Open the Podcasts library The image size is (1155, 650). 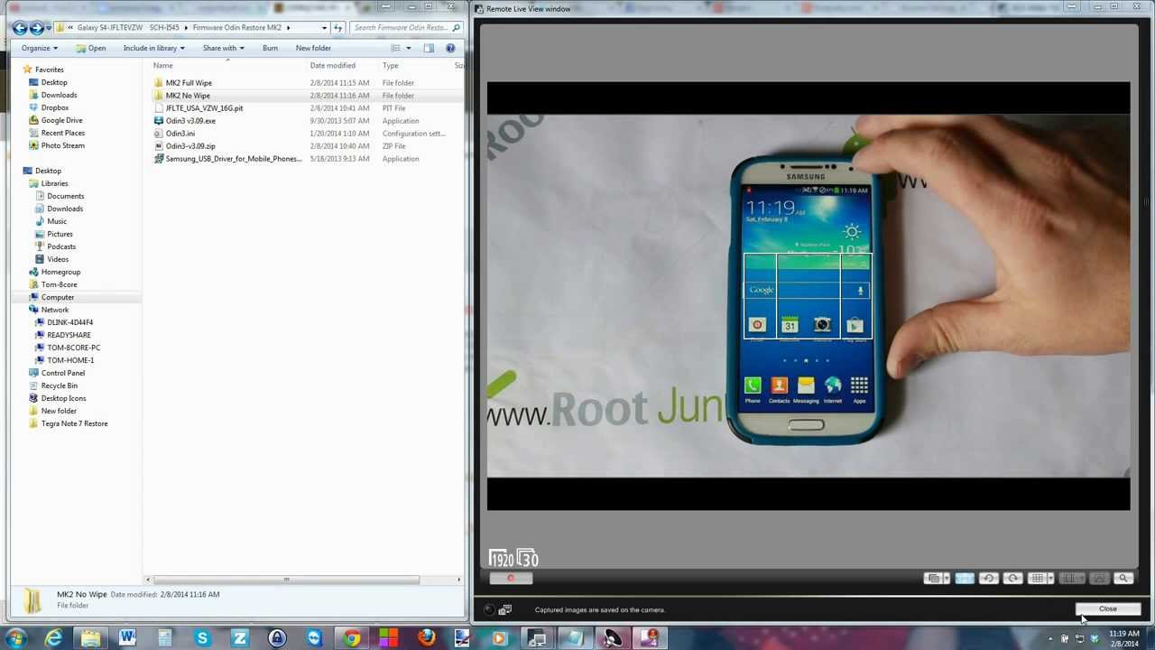click(61, 246)
